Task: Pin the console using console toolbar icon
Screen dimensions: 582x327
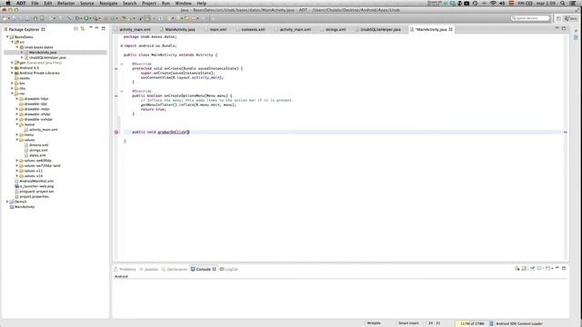Action: pos(532,268)
